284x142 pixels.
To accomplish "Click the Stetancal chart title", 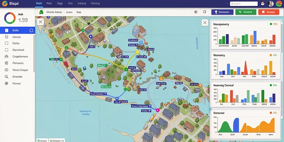I will [x=219, y=113].
